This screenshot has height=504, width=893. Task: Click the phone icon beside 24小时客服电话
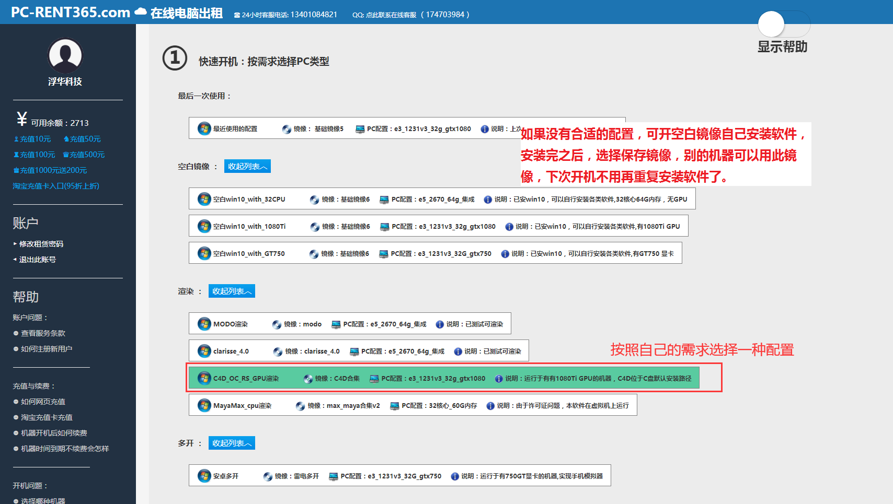(x=237, y=15)
